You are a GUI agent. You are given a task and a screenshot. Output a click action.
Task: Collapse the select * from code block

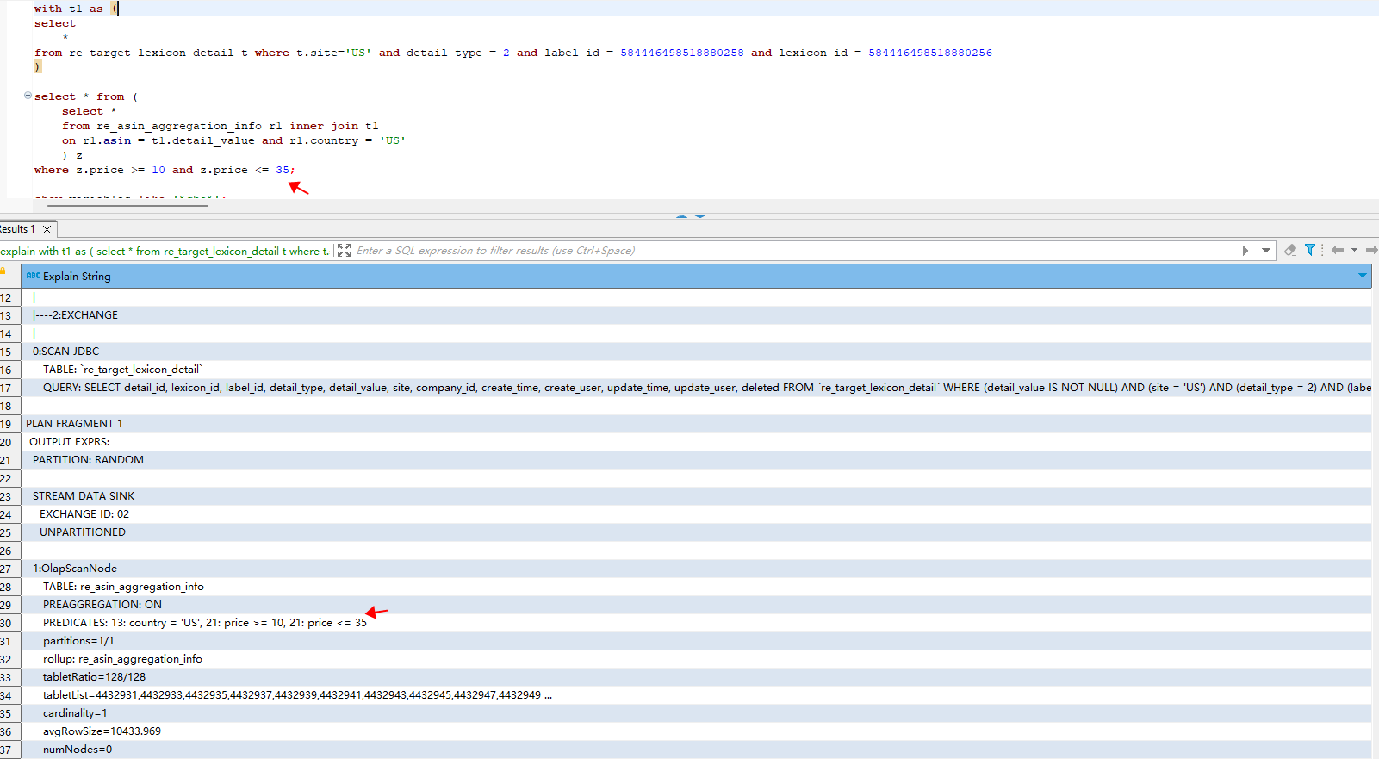pyautogui.click(x=28, y=96)
